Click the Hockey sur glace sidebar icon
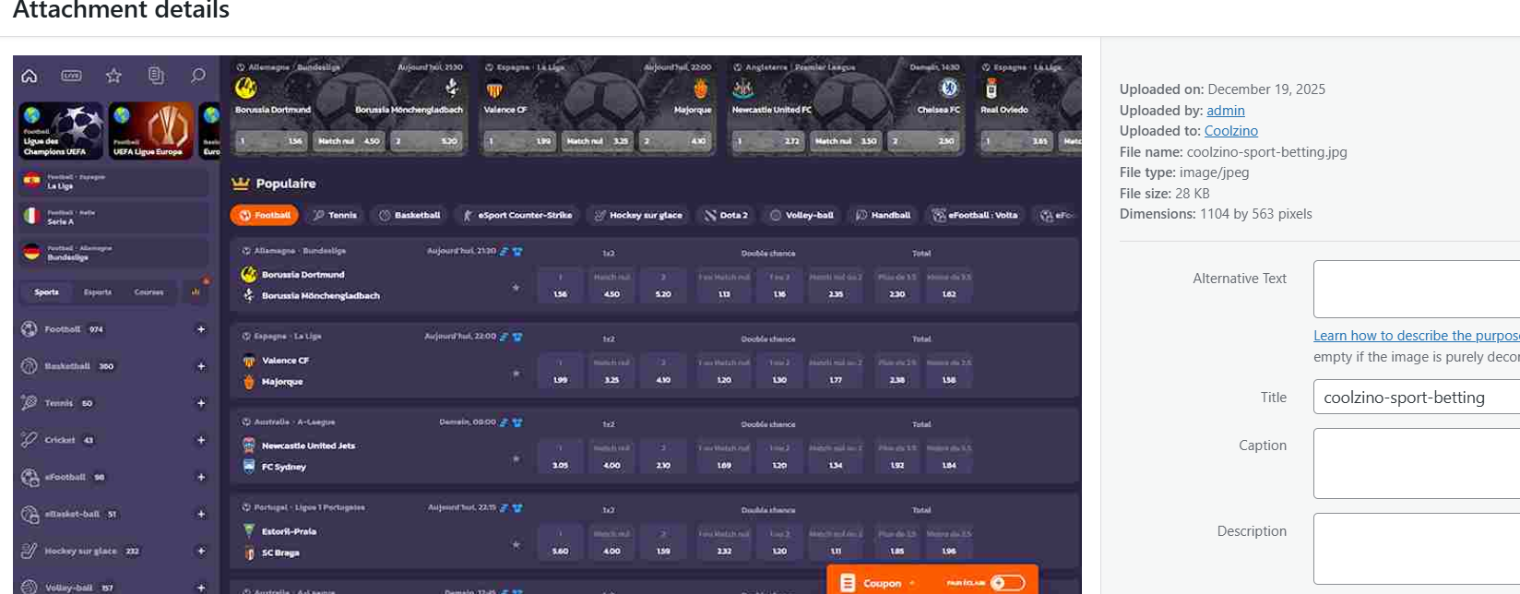The image size is (1520, 594). pyautogui.click(x=30, y=551)
